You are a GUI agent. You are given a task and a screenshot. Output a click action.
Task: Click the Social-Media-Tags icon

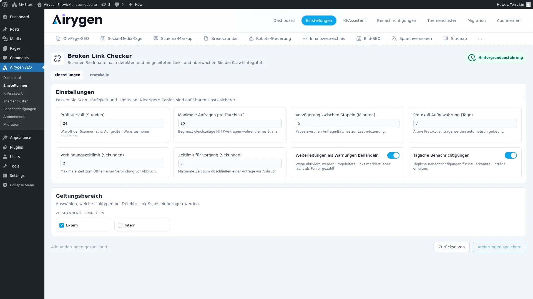coord(103,38)
